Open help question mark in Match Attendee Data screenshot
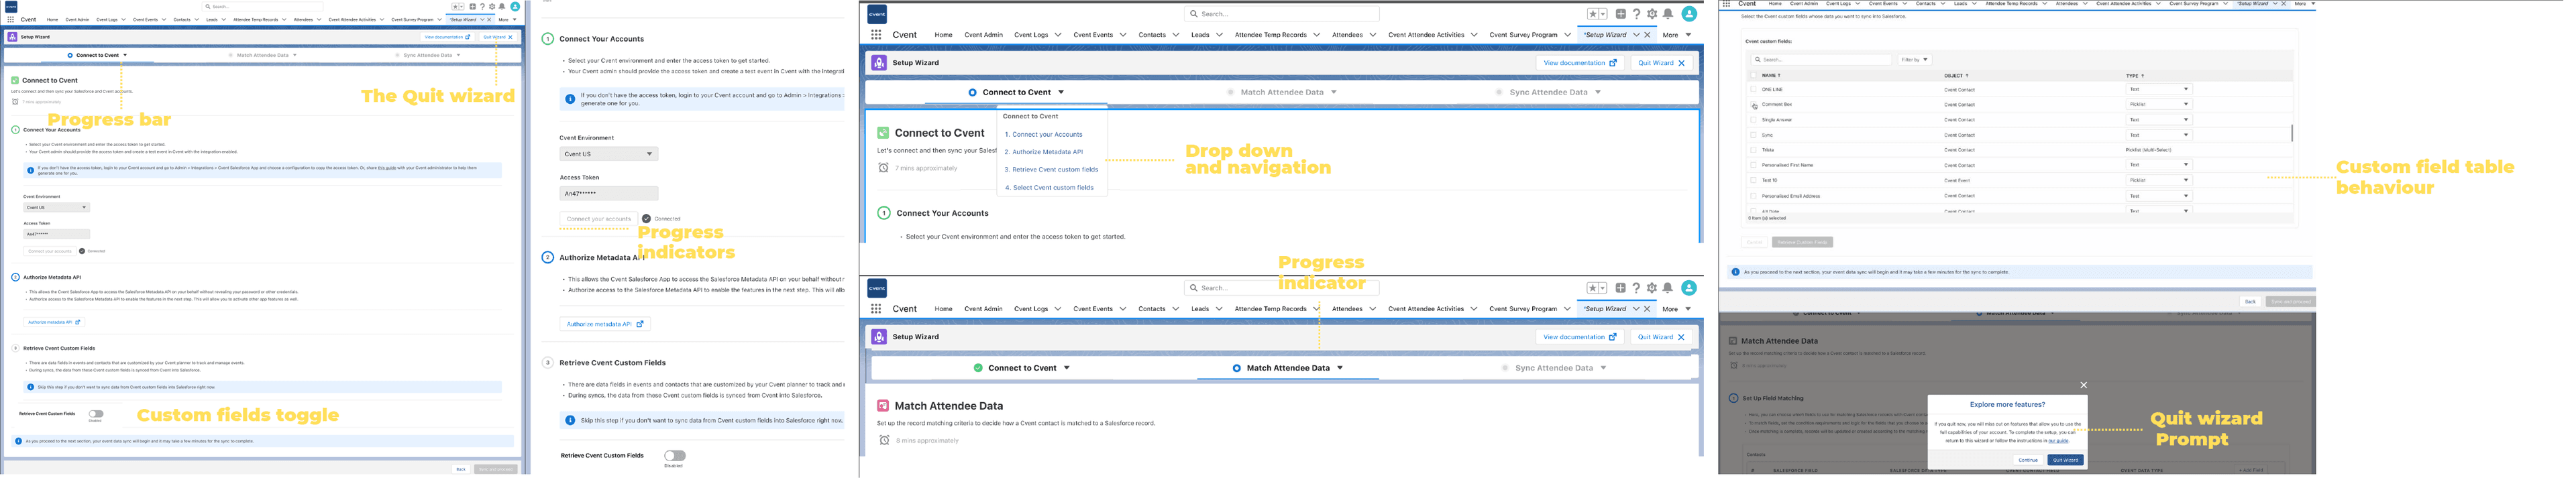 [1636, 288]
